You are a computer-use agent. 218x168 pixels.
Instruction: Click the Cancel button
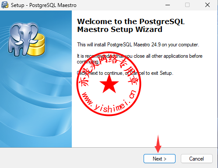[x=197, y=158]
